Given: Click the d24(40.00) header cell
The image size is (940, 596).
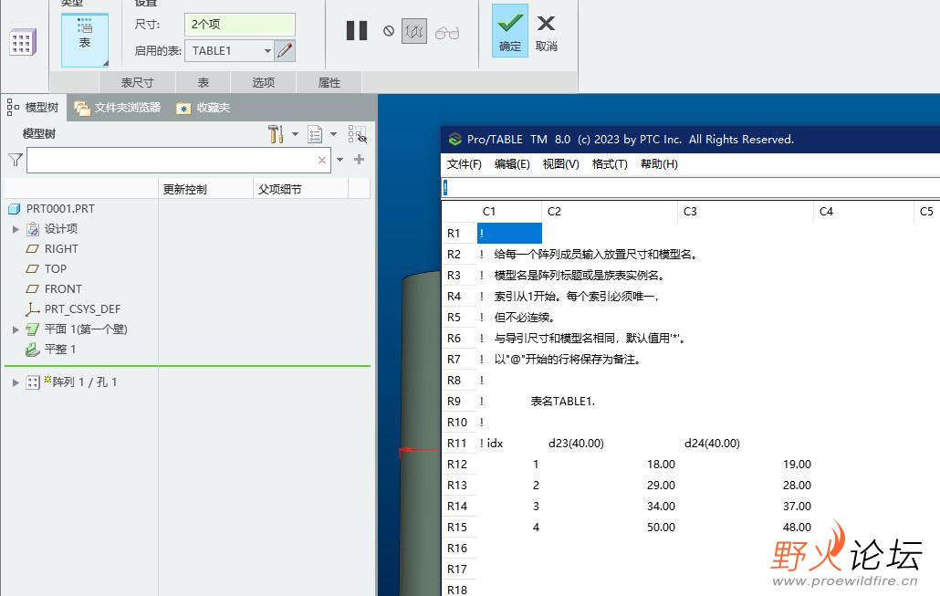Looking at the screenshot, I should (x=712, y=443).
